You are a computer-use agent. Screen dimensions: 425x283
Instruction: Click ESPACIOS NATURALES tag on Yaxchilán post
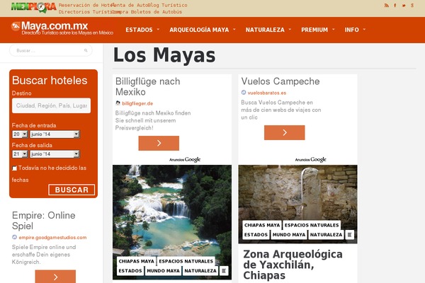tap(312, 225)
